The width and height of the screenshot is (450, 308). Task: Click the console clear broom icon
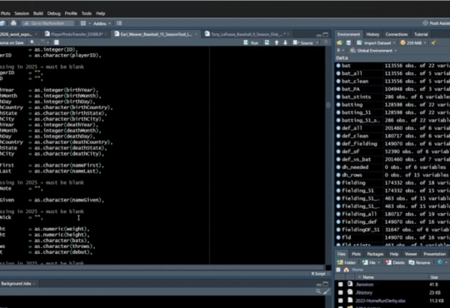tap(327, 291)
